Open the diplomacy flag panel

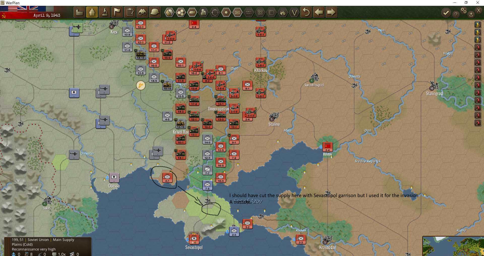(117, 12)
